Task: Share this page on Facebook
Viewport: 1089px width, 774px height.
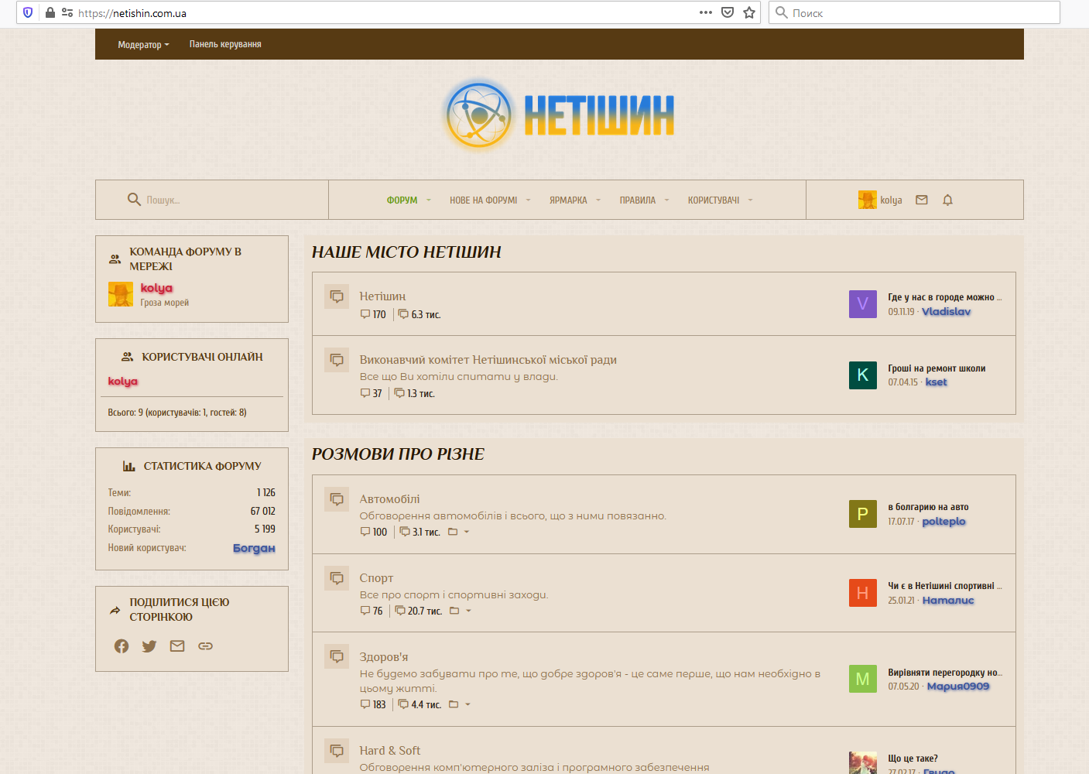Action: tap(122, 646)
